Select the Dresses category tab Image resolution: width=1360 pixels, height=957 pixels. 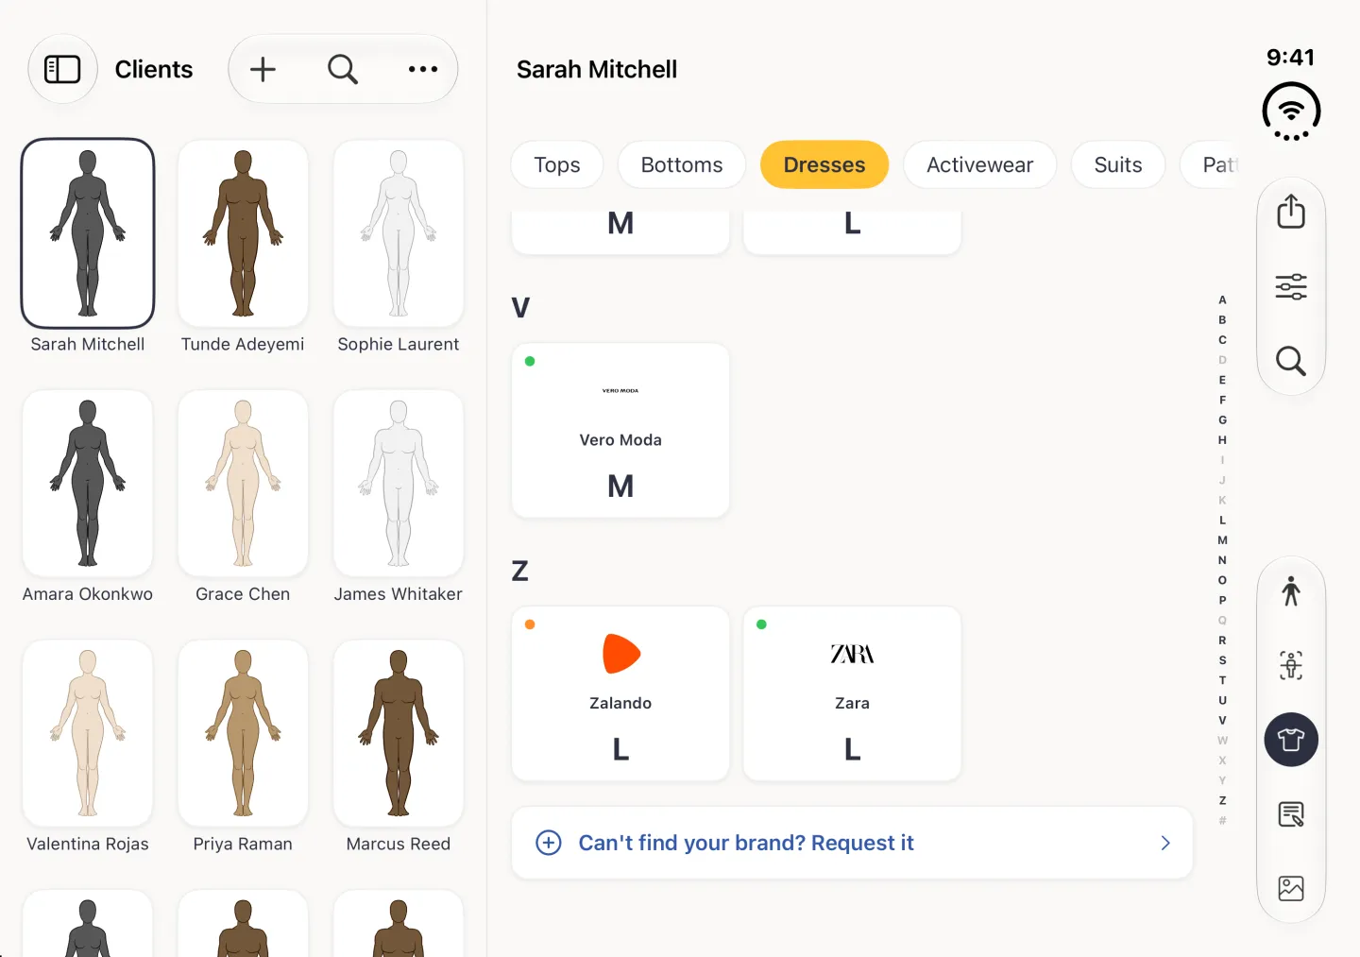point(824,164)
